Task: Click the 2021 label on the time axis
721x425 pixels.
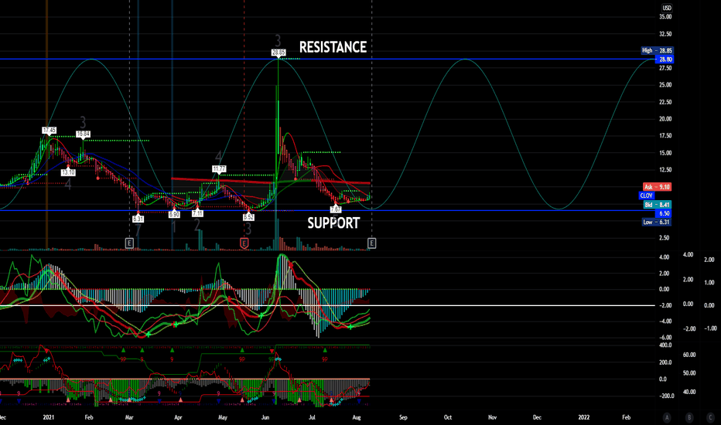Action: (48, 417)
